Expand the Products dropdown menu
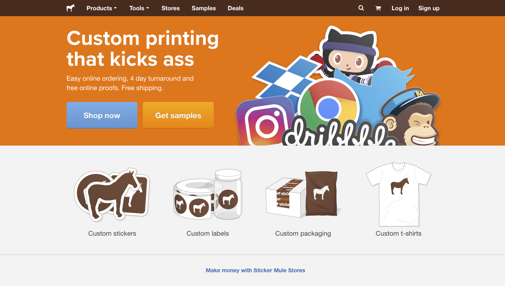The image size is (505, 288). click(x=102, y=8)
